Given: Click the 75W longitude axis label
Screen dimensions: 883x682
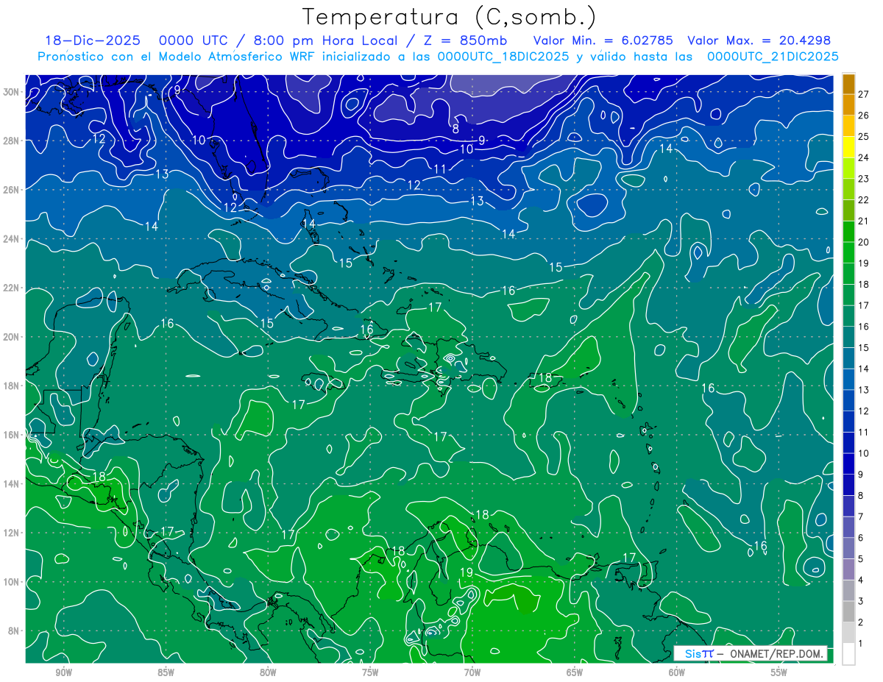Looking at the screenshot, I should pos(370,672).
